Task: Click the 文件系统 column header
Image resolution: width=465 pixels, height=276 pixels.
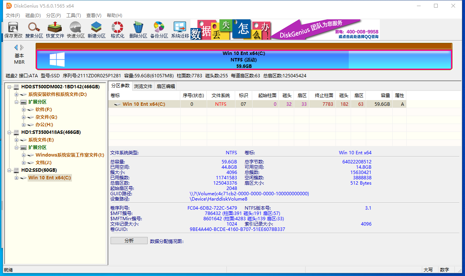Action: 221,95
